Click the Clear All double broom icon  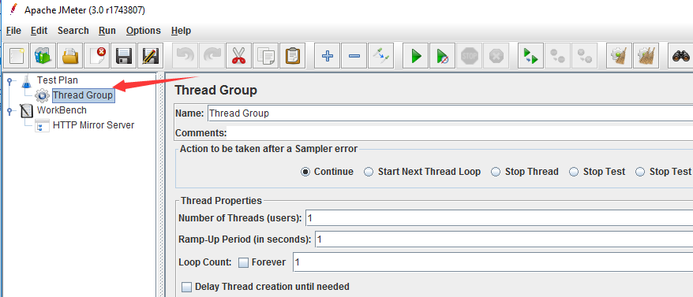coord(646,56)
